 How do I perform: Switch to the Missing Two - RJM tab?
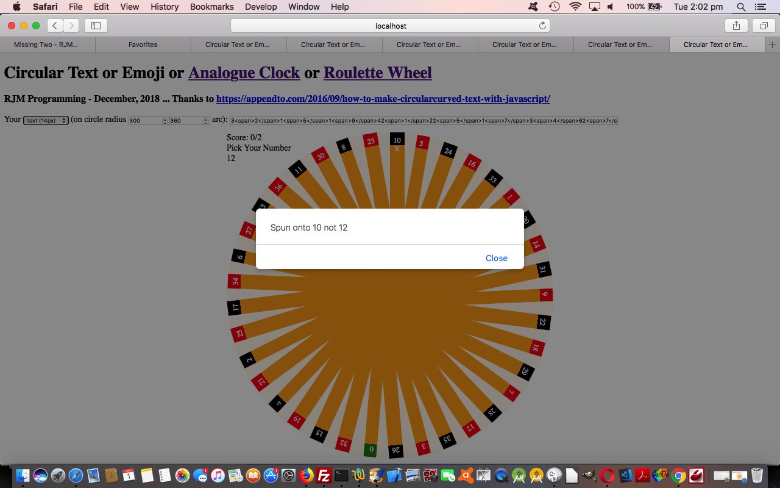click(48, 45)
